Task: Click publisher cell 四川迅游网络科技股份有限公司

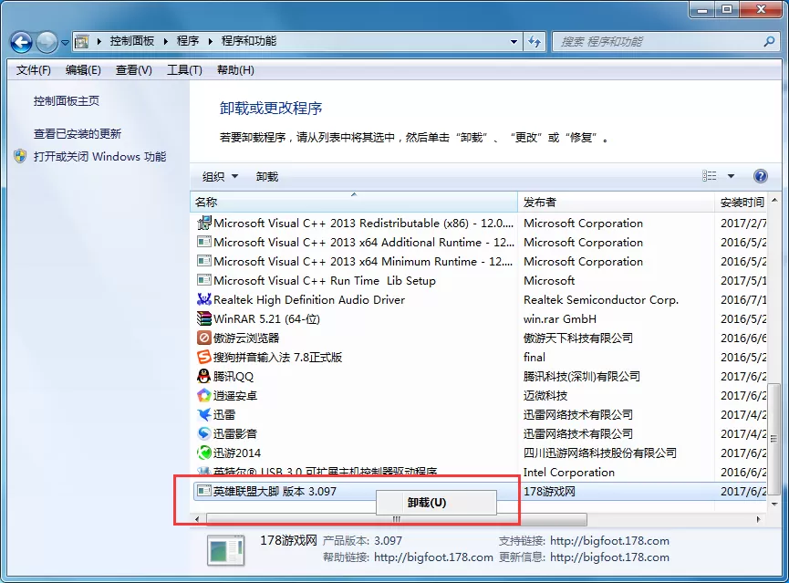Action: [600, 453]
